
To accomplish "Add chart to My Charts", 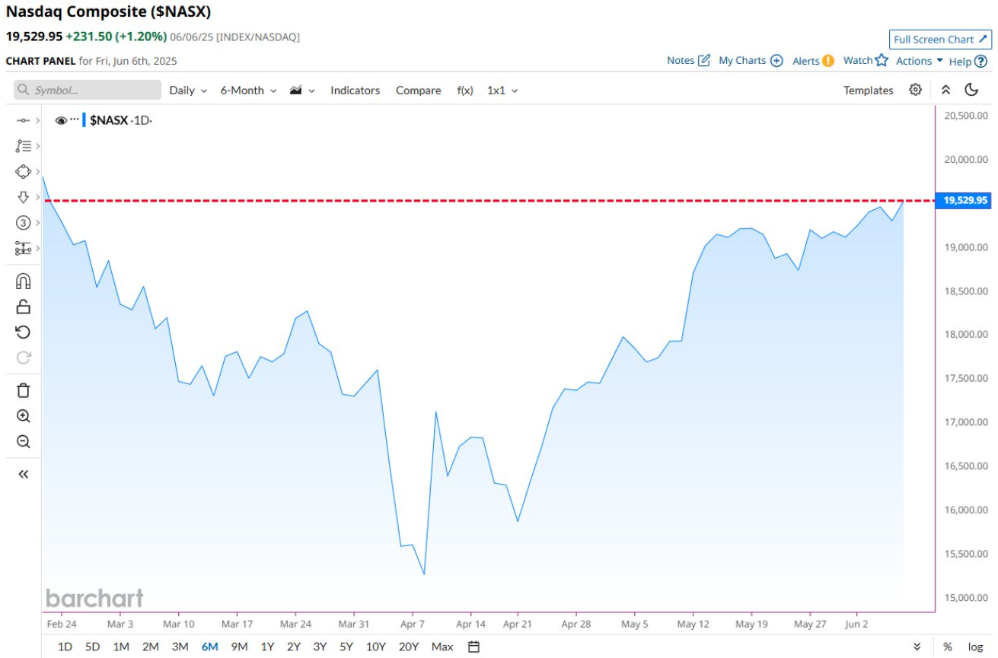I will (751, 60).
